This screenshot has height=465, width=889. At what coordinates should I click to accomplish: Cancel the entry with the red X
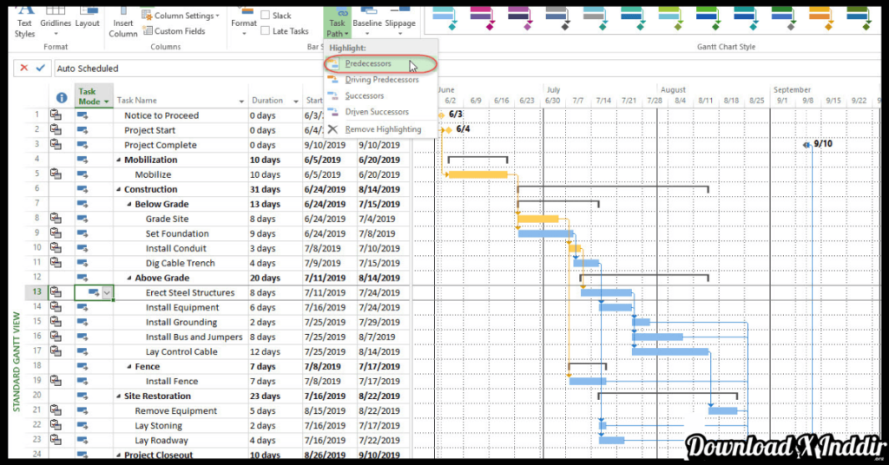[23, 68]
